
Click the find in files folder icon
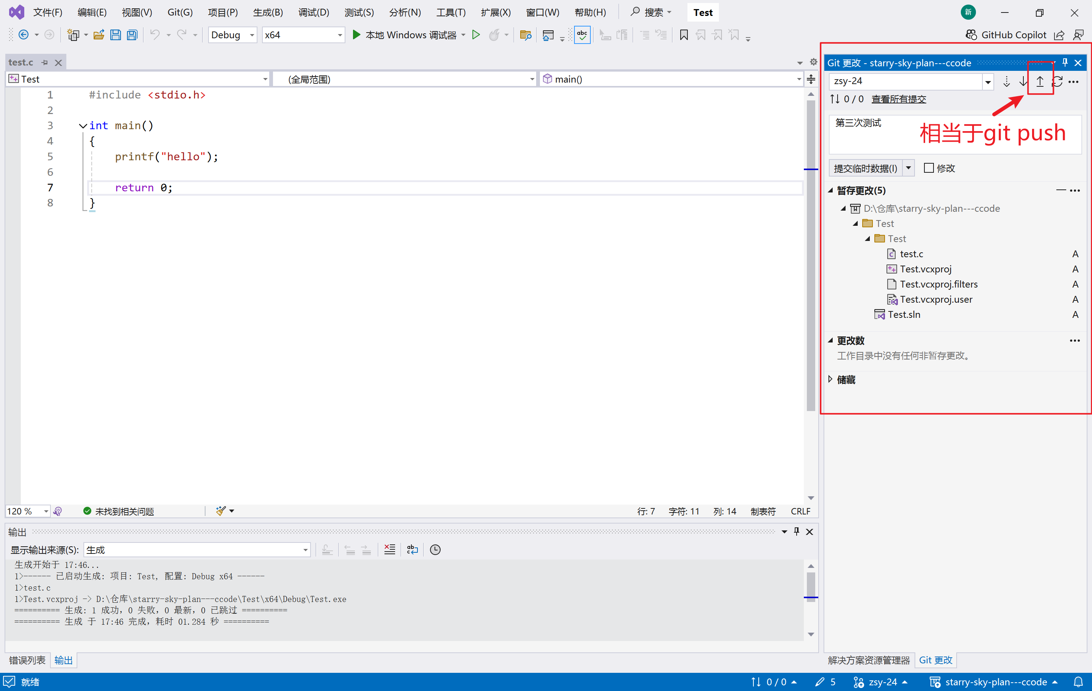525,35
